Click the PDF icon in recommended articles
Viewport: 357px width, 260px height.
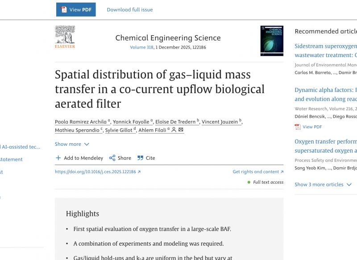pos(298,127)
